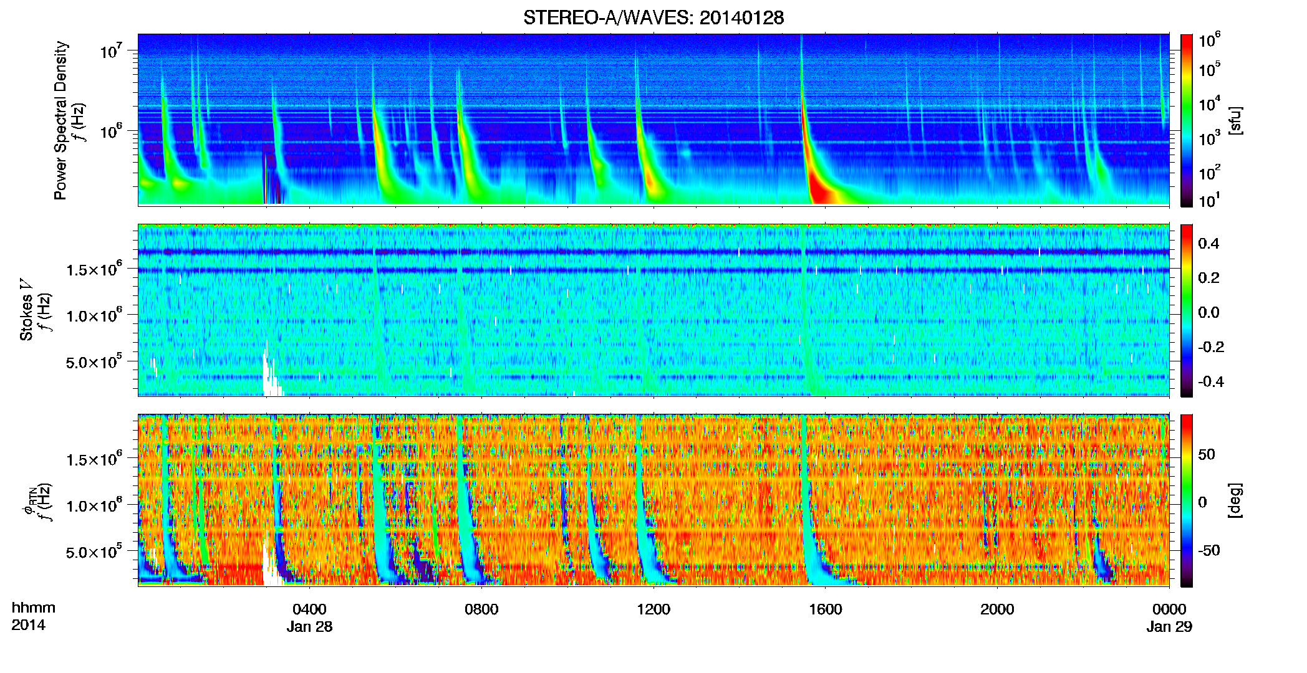Click the STEREO-A/WAVES: 20140128 title
The width and height of the screenshot is (1307, 673).
(653, 17)
